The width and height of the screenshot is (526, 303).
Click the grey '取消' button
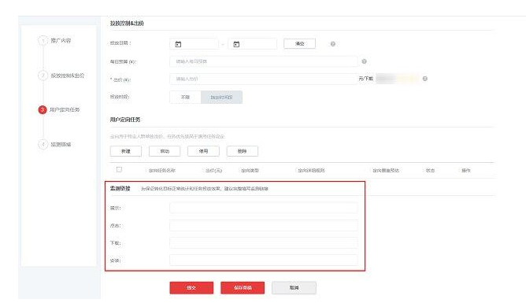294,287
